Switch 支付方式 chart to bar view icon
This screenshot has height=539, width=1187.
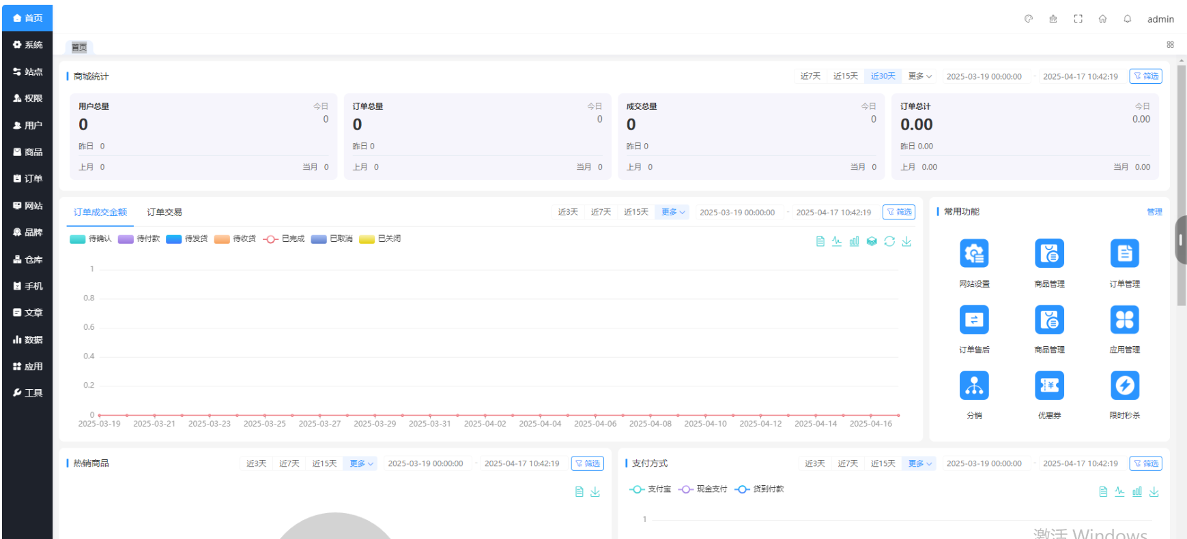pos(1137,491)
